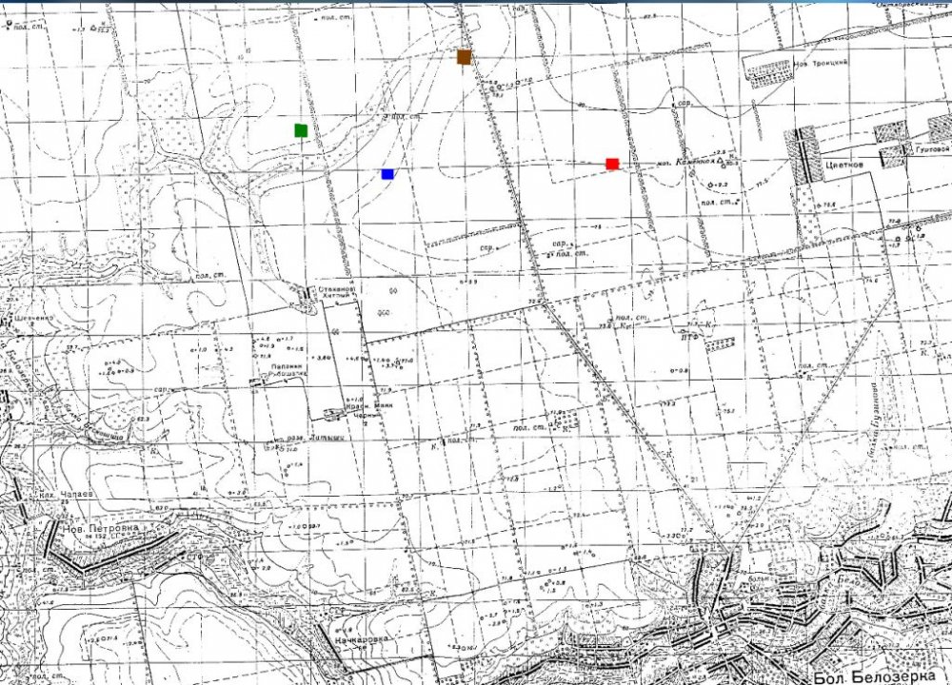This screenshot has width=952, height=685.
Task: Click the green square map marker
Action: point(301,130)
